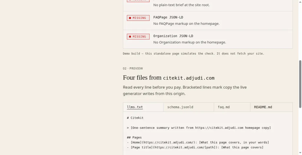The height and width of the screenshot is (155, 302).
Task: Open the llms.txt tab
Action: coord(143,107)
